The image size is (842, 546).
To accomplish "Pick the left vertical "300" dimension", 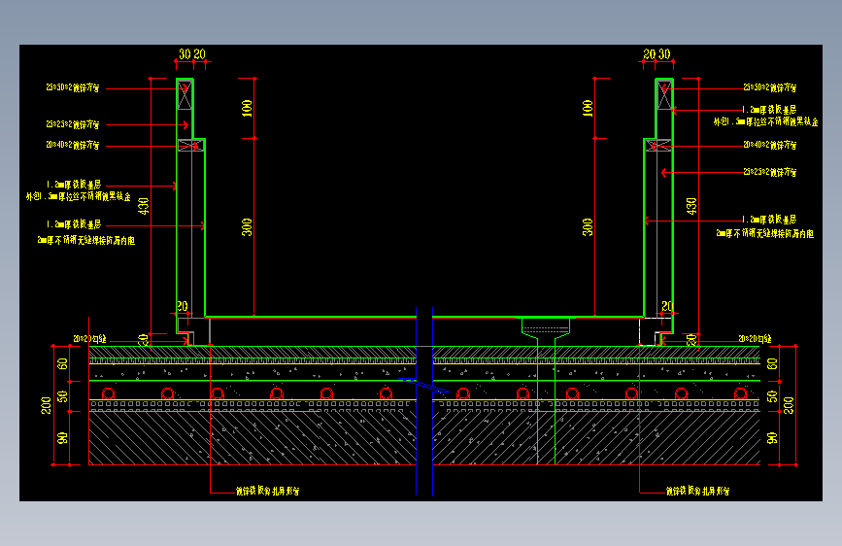I will click(x=247, y=226).
